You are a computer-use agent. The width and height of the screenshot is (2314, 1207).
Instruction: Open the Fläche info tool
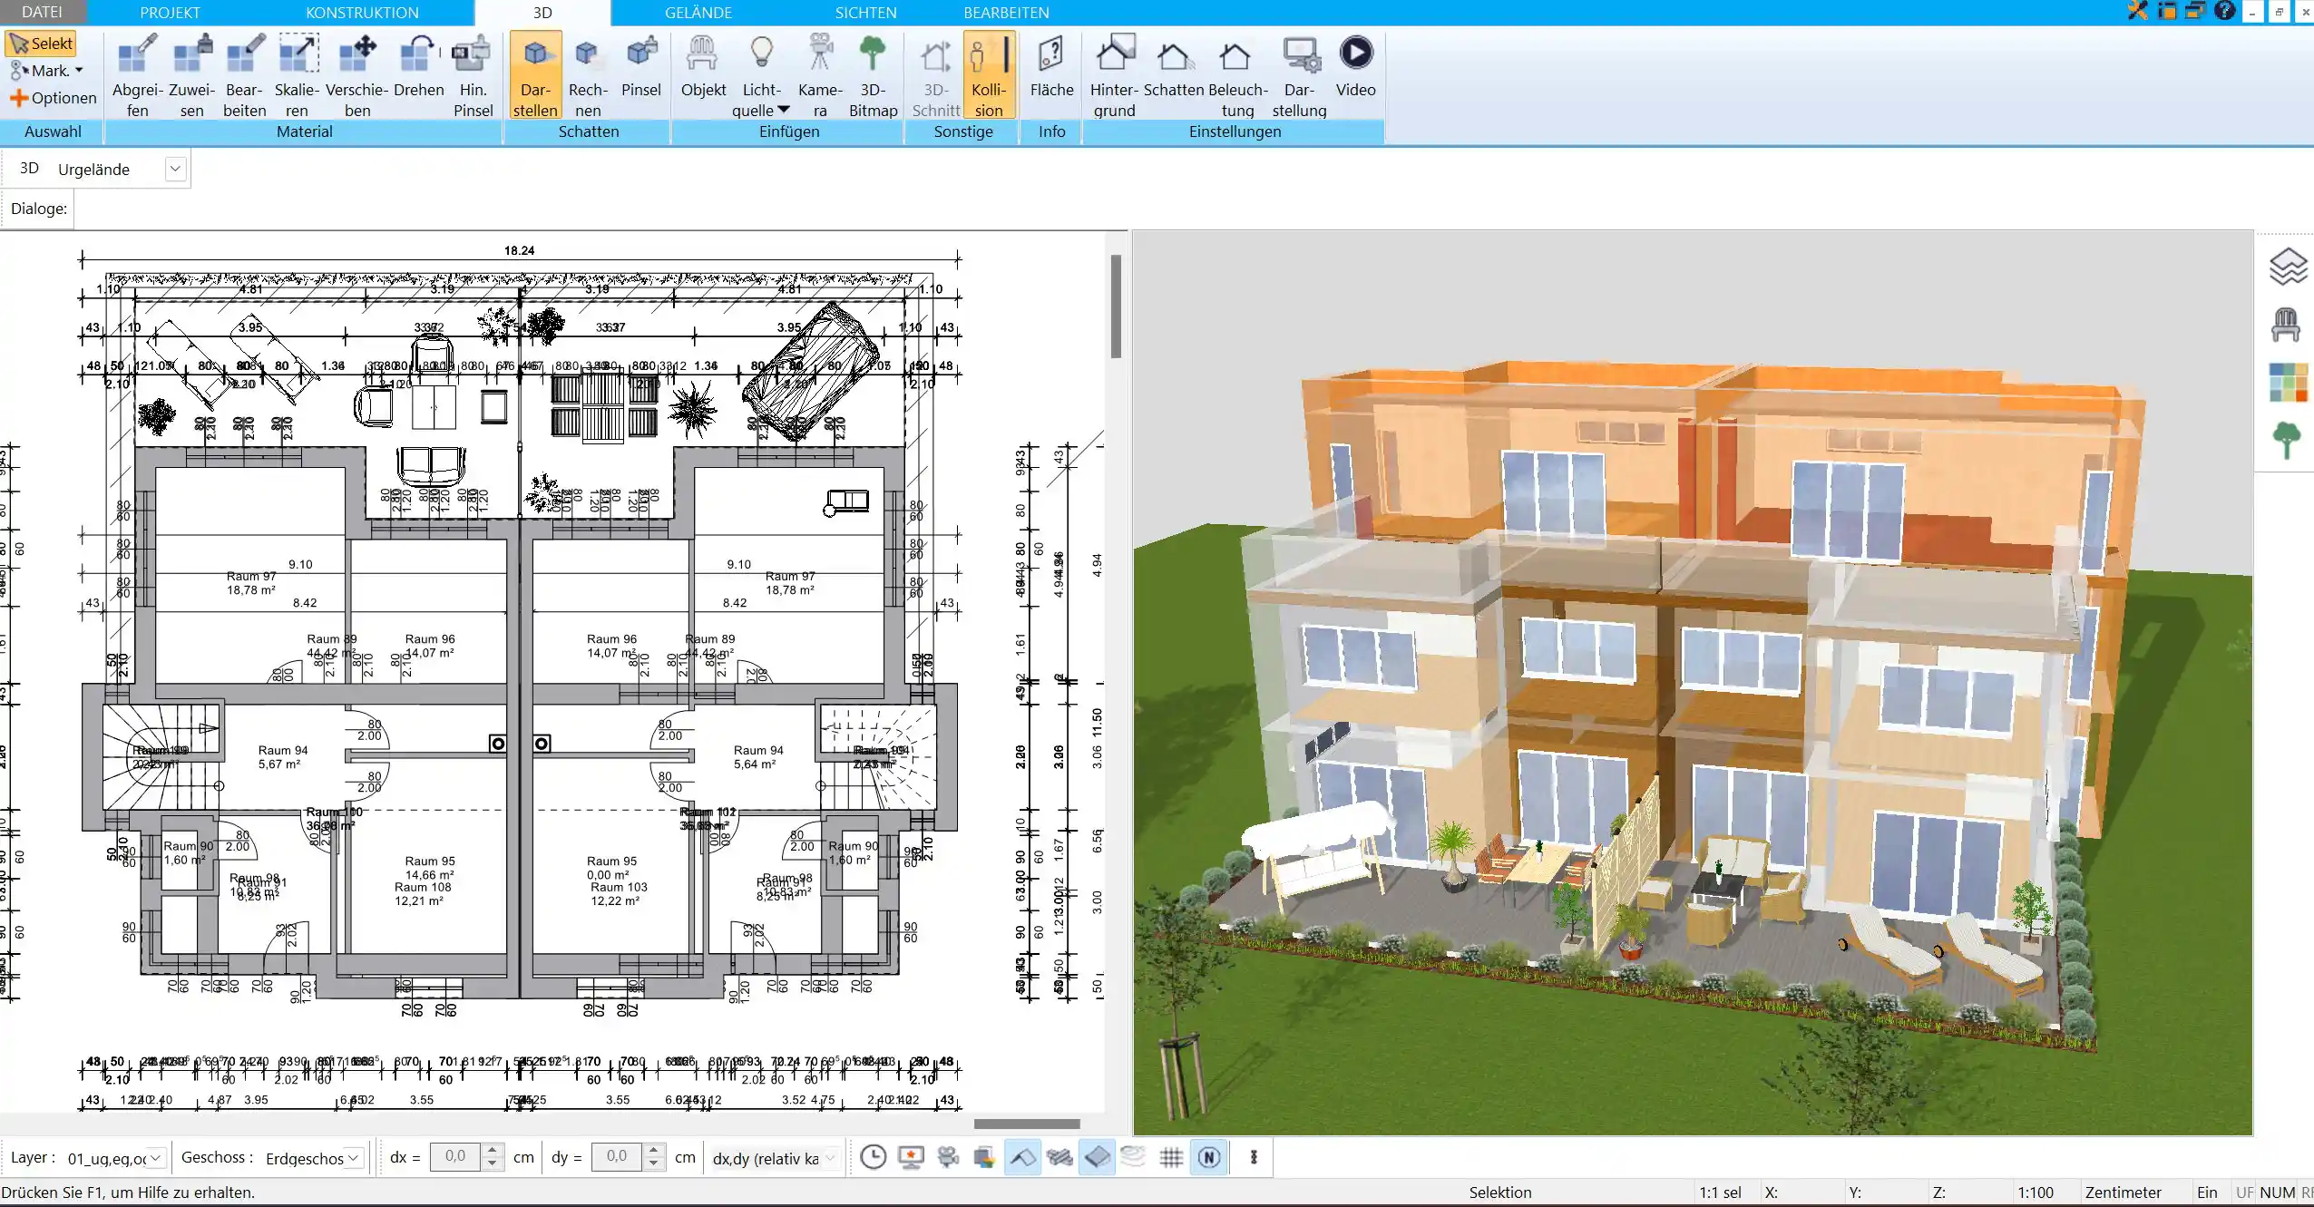click(1051, 65)
